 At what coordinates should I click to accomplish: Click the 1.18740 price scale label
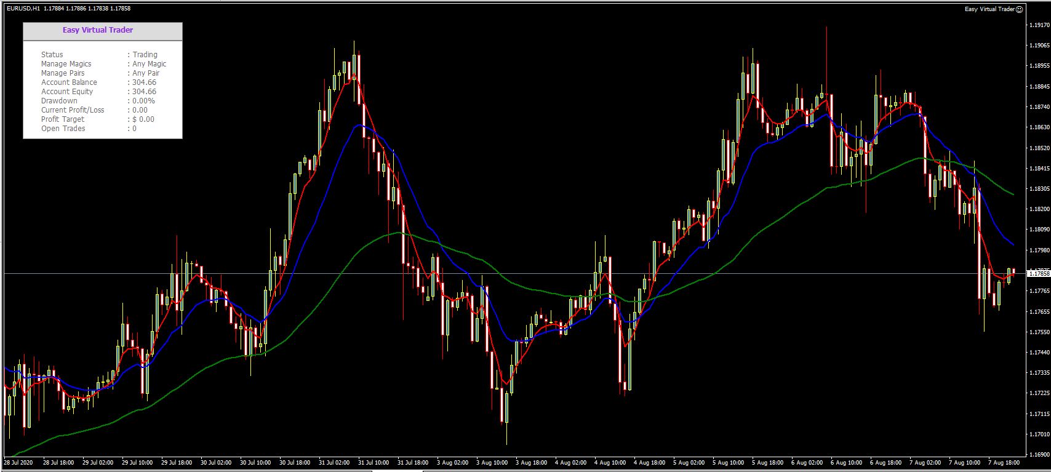[x=1039, y=107]
